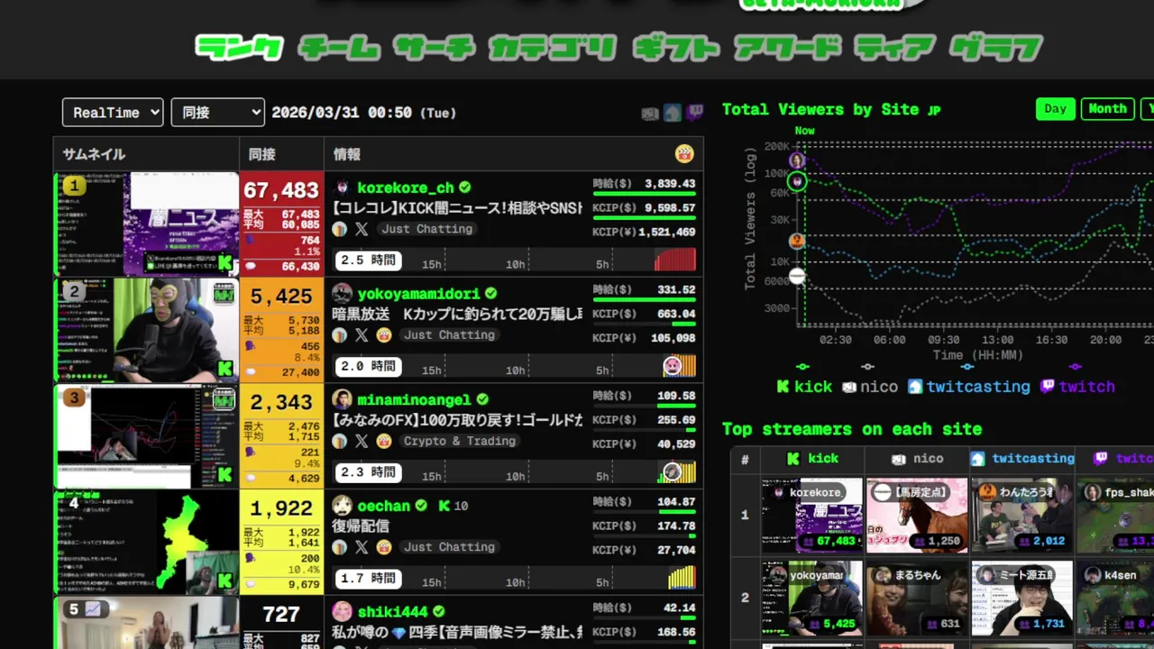The image size is (1154, 649).
Task: Click the orange avatar marker on chart
Action: coord(797,241)
